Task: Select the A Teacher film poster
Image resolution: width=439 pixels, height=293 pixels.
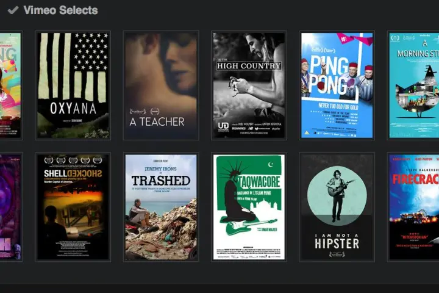Action: [161, 85]
